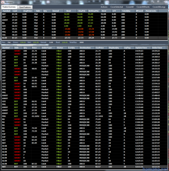Click the Positions window app icon
Screen dimensions: 169x171
coord(3,2)
